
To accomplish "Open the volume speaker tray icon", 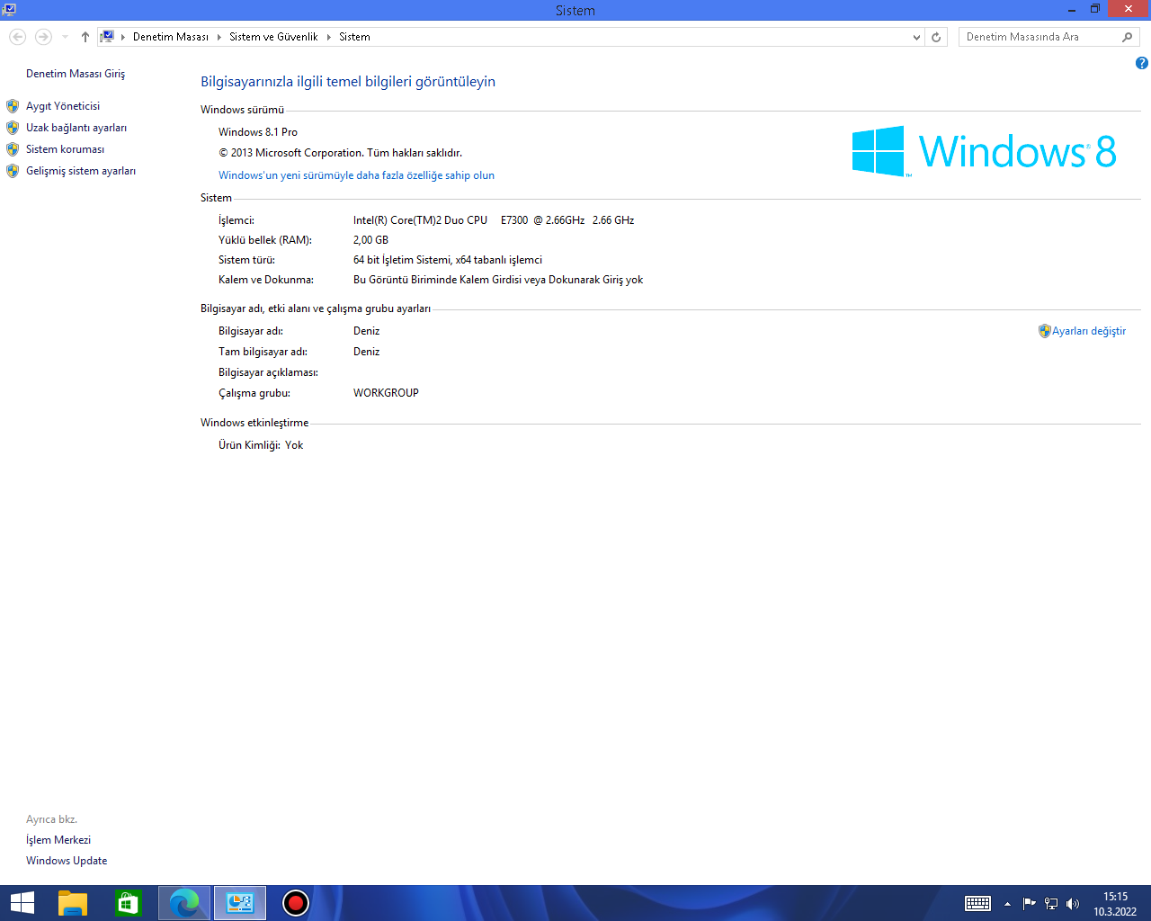I will (1073, 904).
